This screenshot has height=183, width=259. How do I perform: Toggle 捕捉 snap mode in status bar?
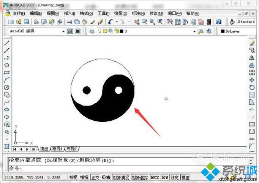[x=73, y=177]
